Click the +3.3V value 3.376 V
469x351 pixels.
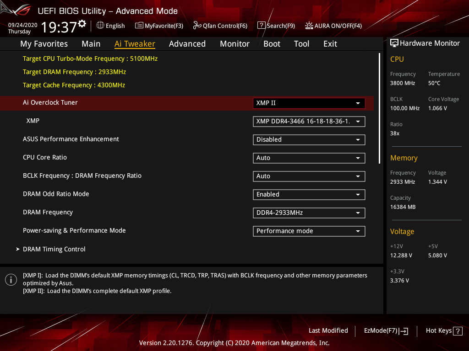click(x=399, y=281)
